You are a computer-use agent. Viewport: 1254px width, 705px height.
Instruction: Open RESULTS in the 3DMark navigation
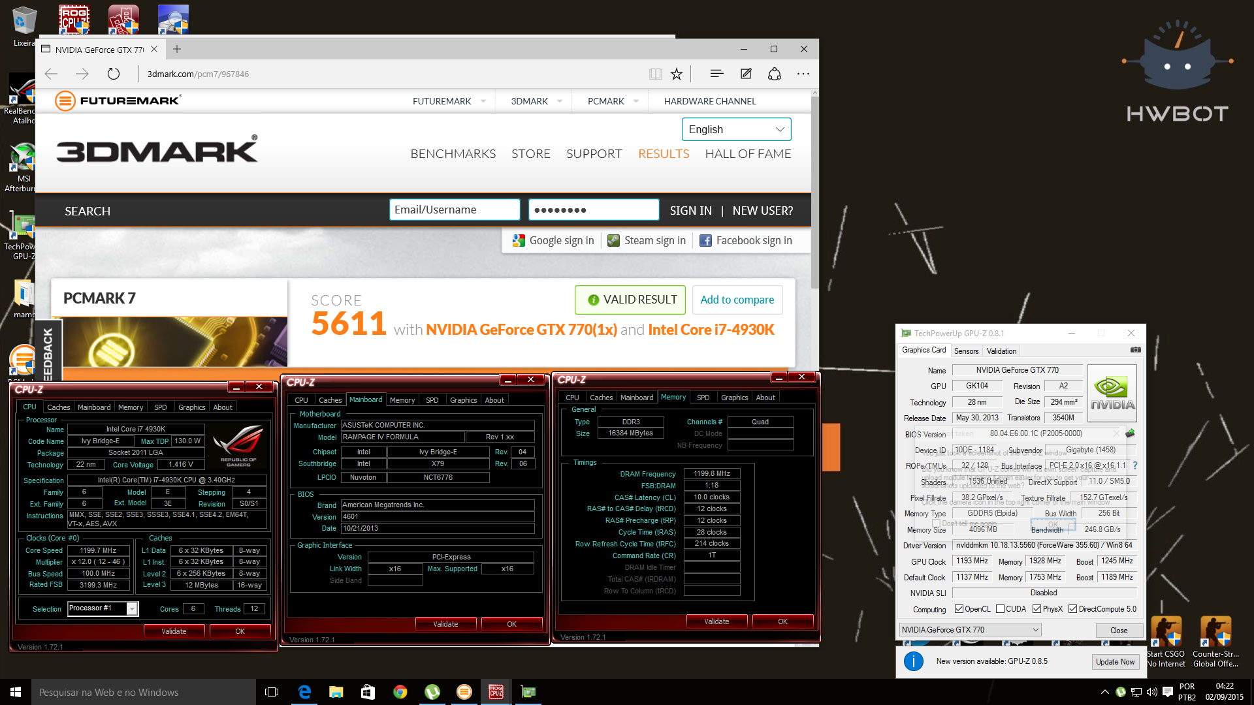664,154
